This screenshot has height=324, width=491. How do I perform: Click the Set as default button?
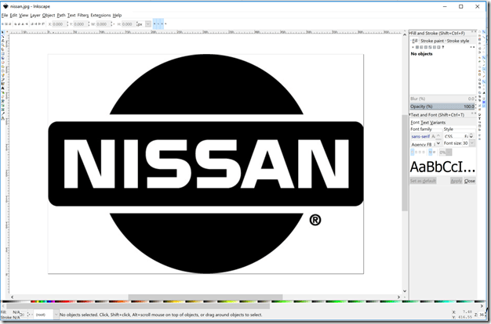pyautogui.click(x=422, y=181)
